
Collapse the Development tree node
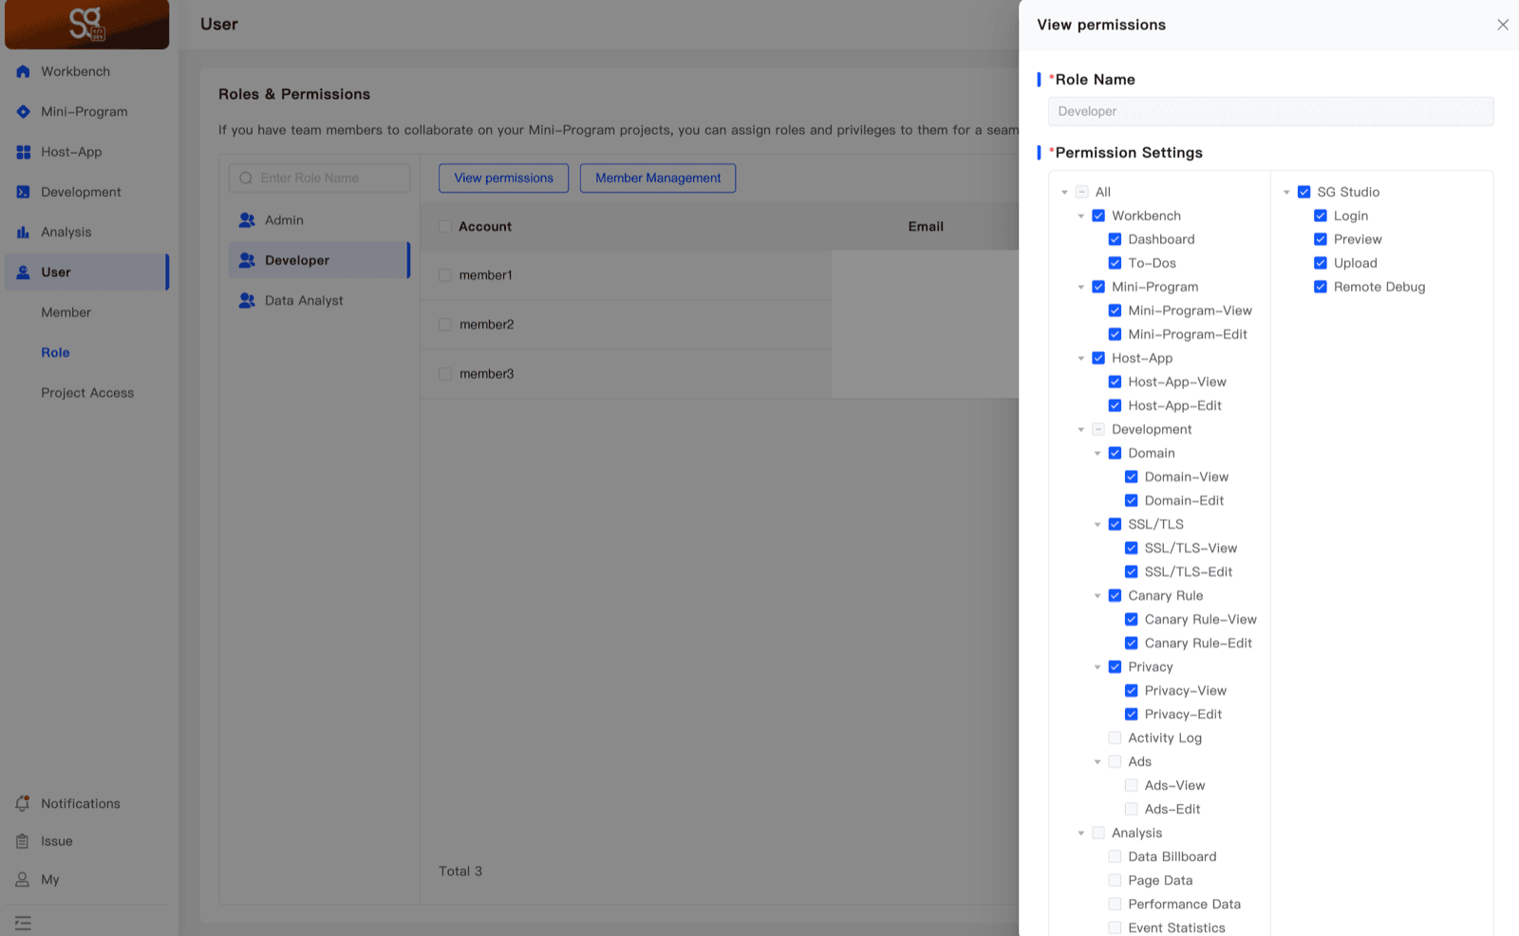[1081, 430]
